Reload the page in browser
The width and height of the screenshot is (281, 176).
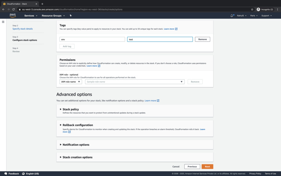(13, 9)
